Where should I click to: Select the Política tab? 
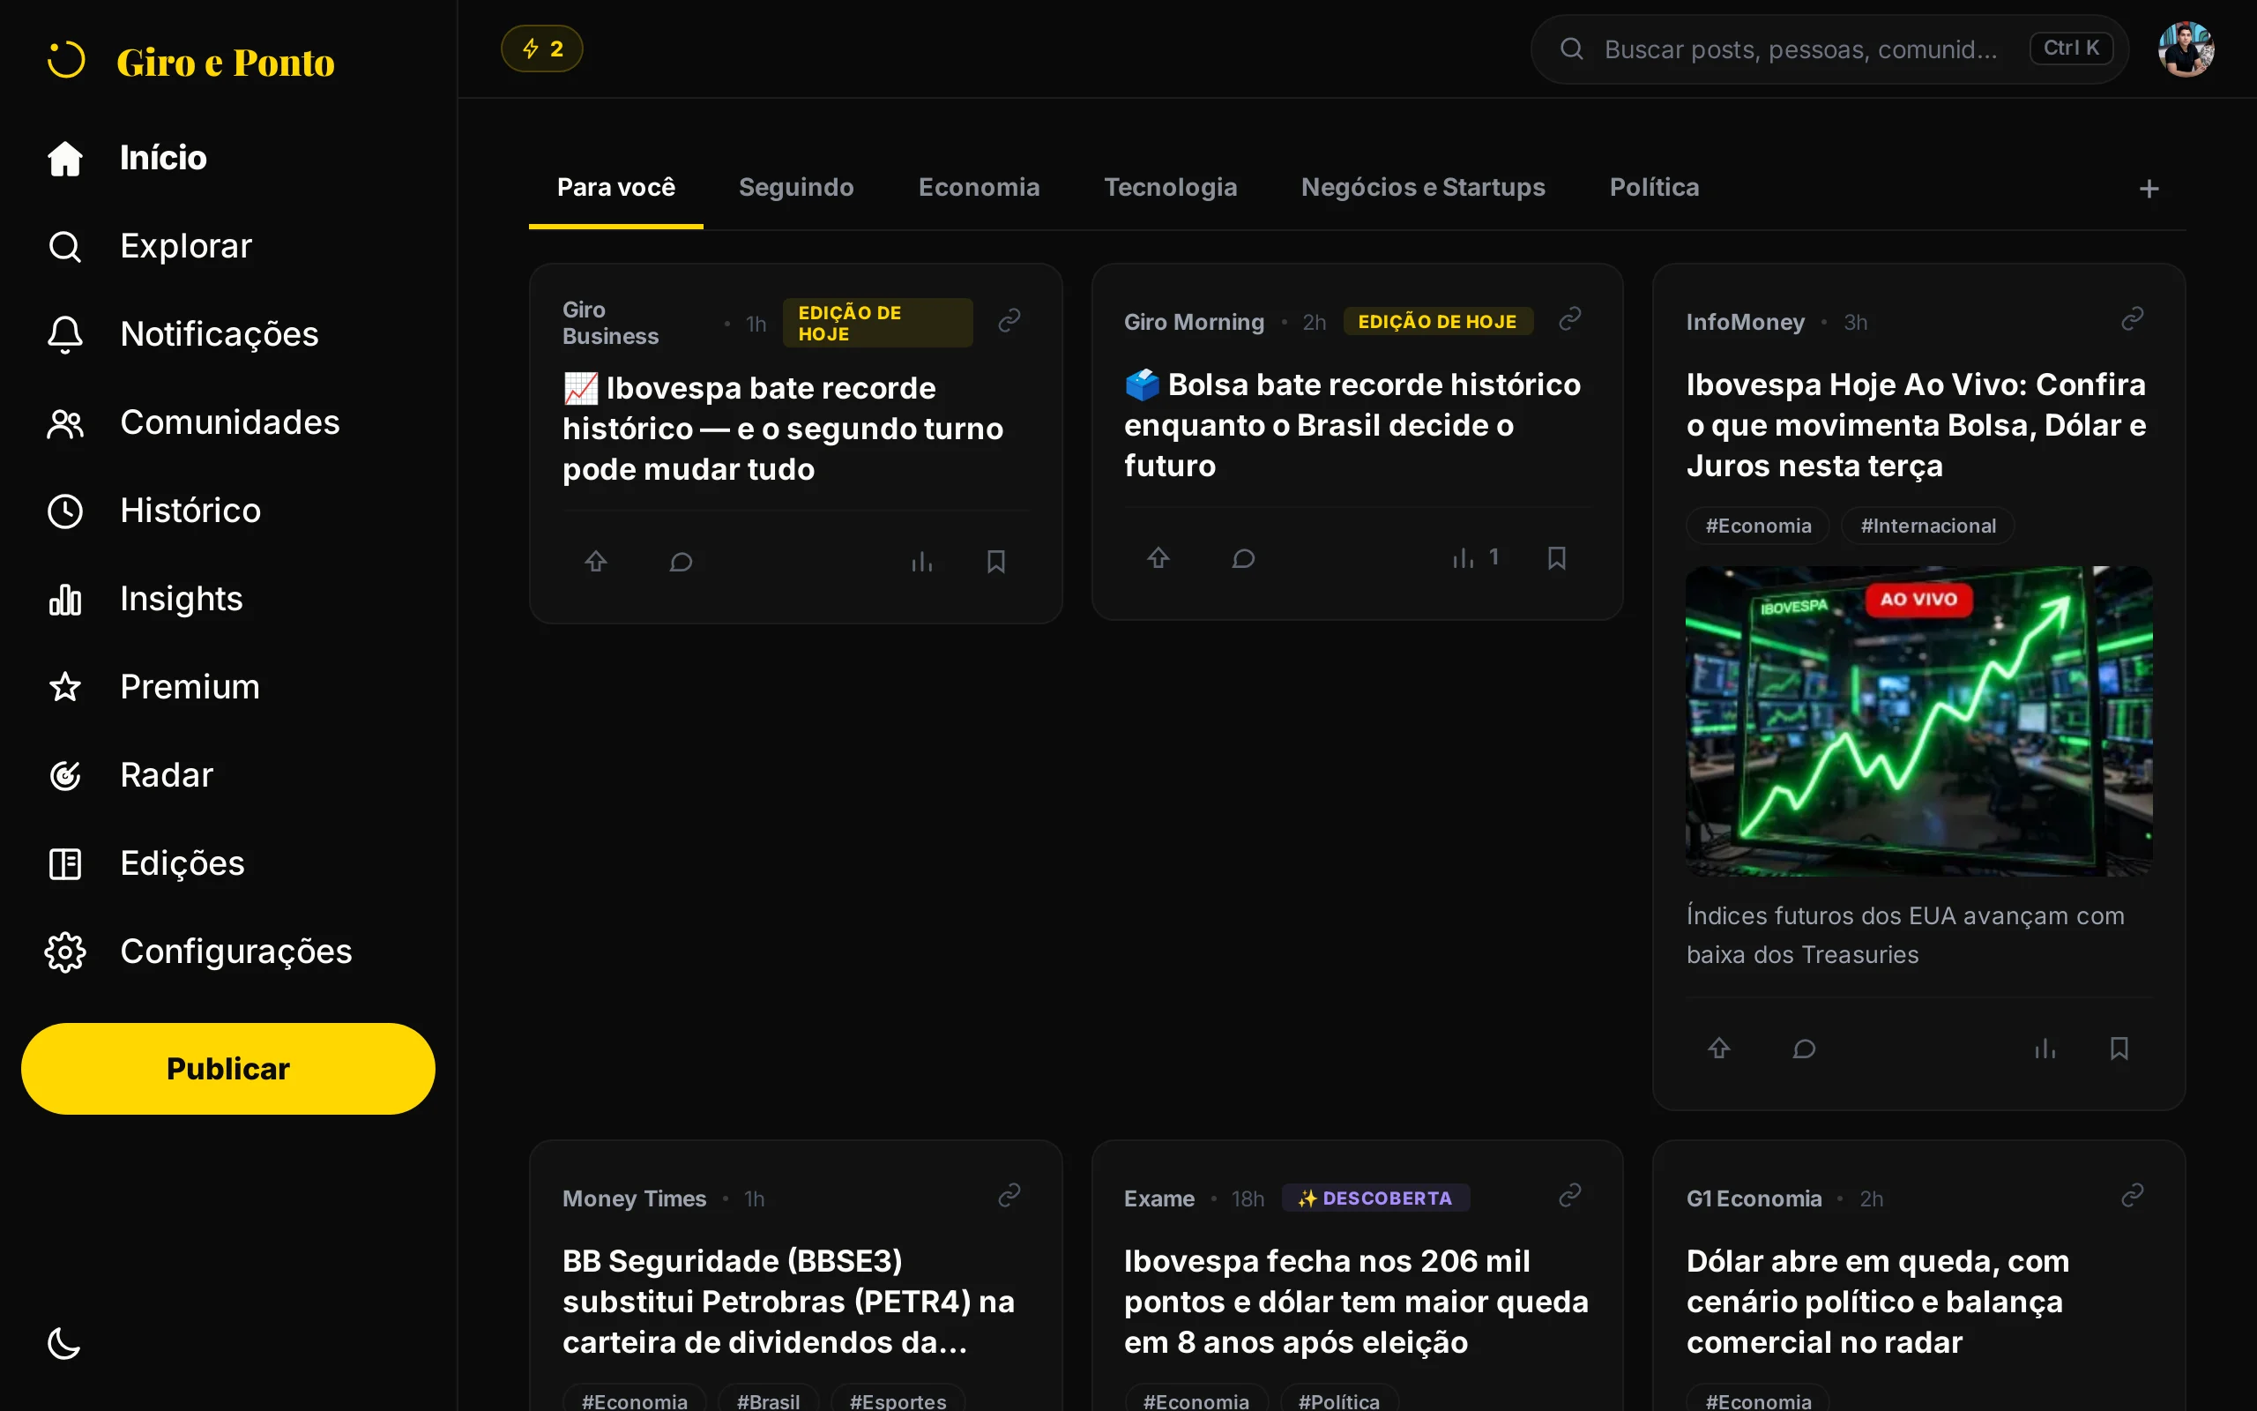pos(1655,188)
